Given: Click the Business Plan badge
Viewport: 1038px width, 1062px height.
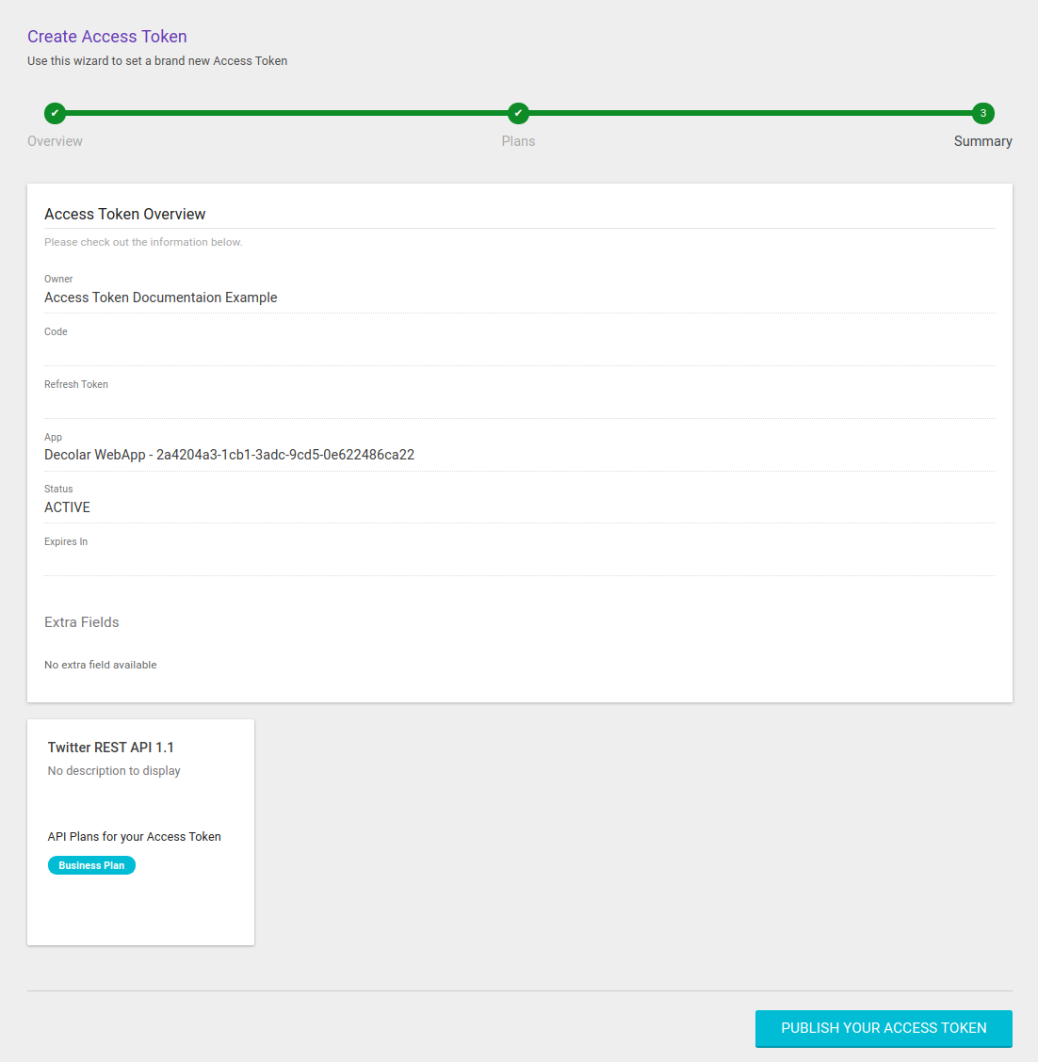Looking at the screenshot, I should [91, 864].
